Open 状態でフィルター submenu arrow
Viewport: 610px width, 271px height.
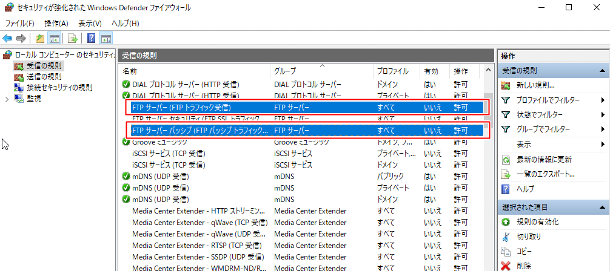click(x=603, y=114)
